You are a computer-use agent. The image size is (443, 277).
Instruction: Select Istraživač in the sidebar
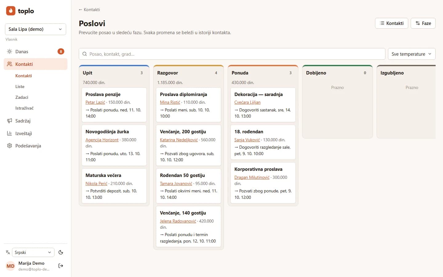(25, 108)
